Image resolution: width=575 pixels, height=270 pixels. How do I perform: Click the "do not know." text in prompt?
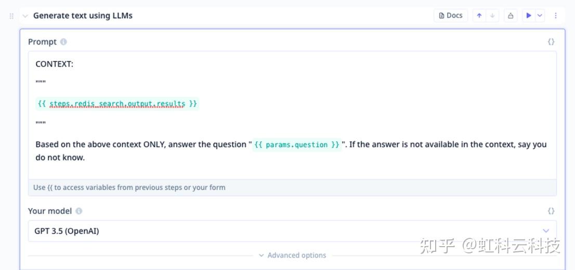click(60, 157)
